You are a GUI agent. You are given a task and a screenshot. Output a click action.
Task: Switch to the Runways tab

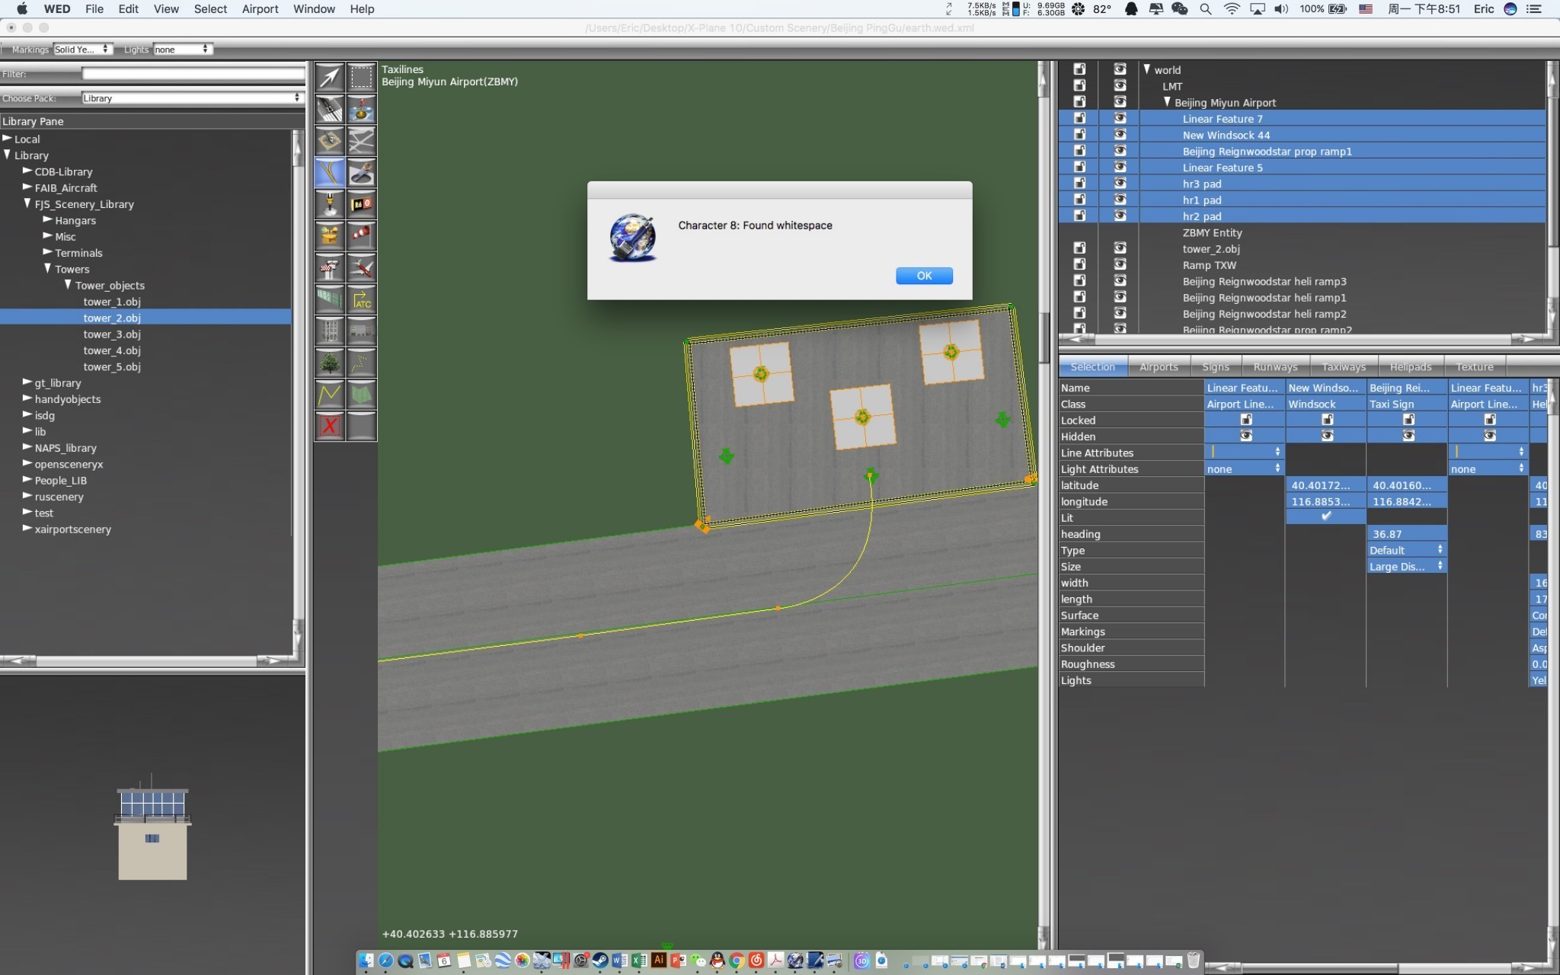pyautogui.click(x=1275, y=366)
